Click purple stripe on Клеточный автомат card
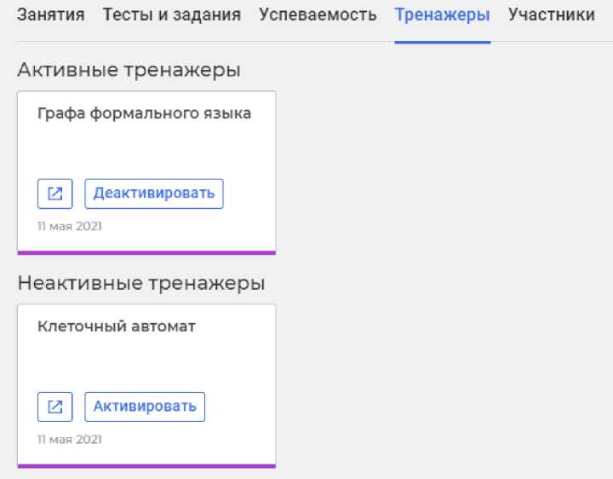Viewport: 613px width, 479px height. (146, 465)
